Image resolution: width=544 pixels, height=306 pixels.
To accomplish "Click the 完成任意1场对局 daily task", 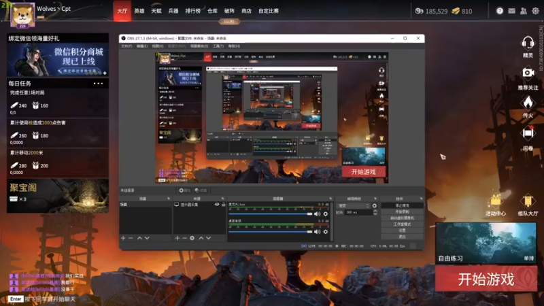I will pyautogui.click(x=58, y=103).
